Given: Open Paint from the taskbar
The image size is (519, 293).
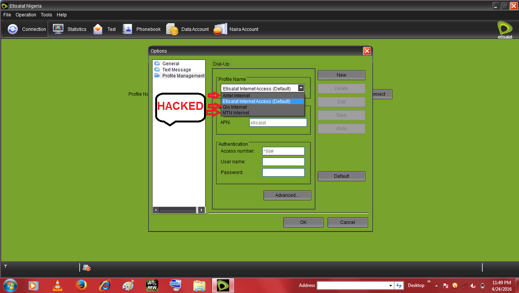Looking at the screenshot, I should pos(128,285).
